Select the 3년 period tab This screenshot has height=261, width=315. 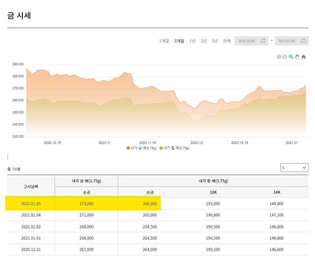[204, 41]
